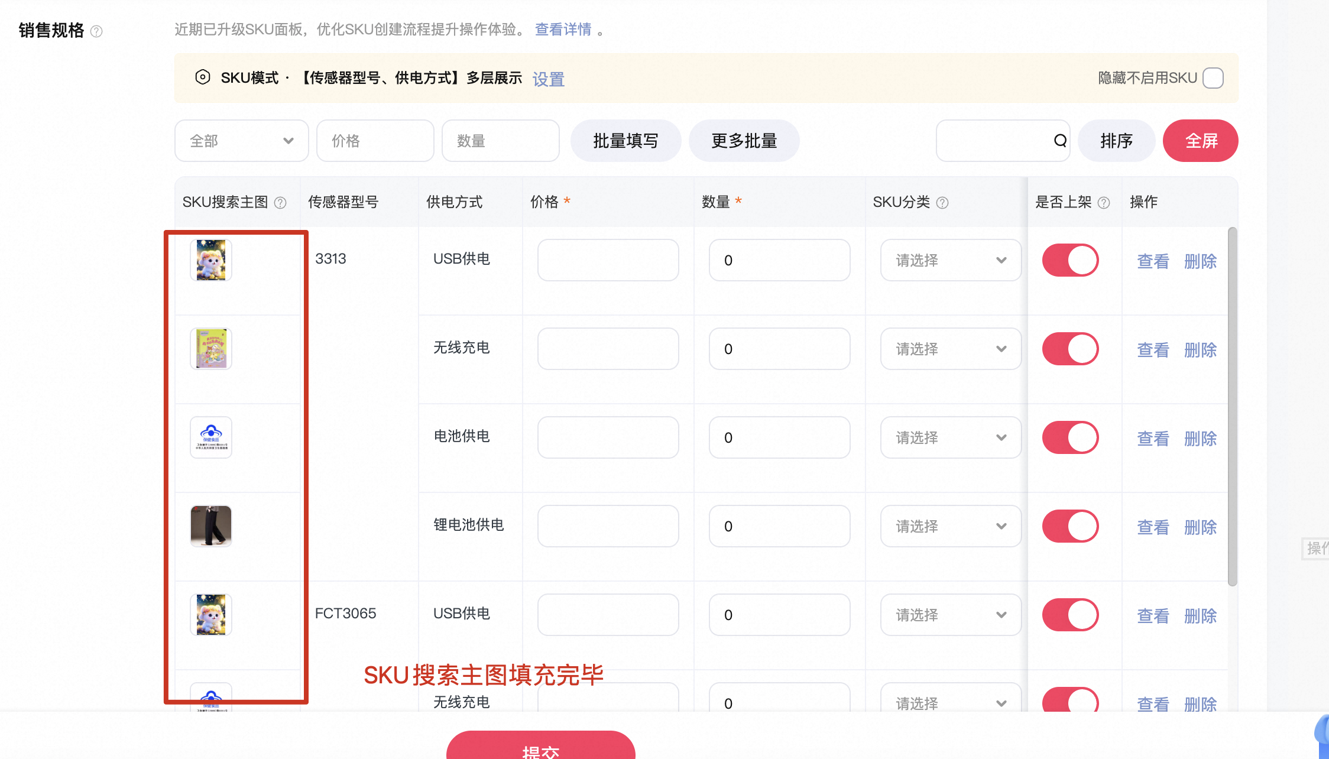Open the 锂电池供电 row trousers thumbnail
The image size is (1329, 759).
[211, 526]
